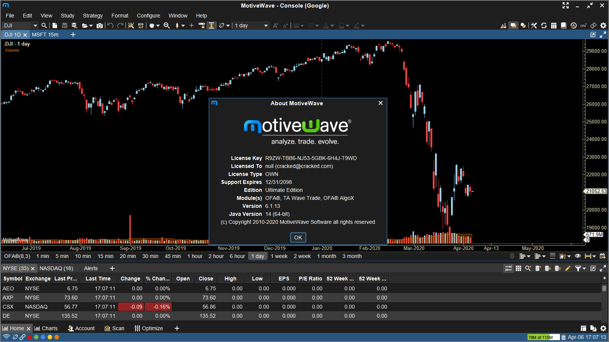Image resolution: width=609 pixels, height=342 pixels.
Task: Select the 15 min timeframe button
Action: 105,256
